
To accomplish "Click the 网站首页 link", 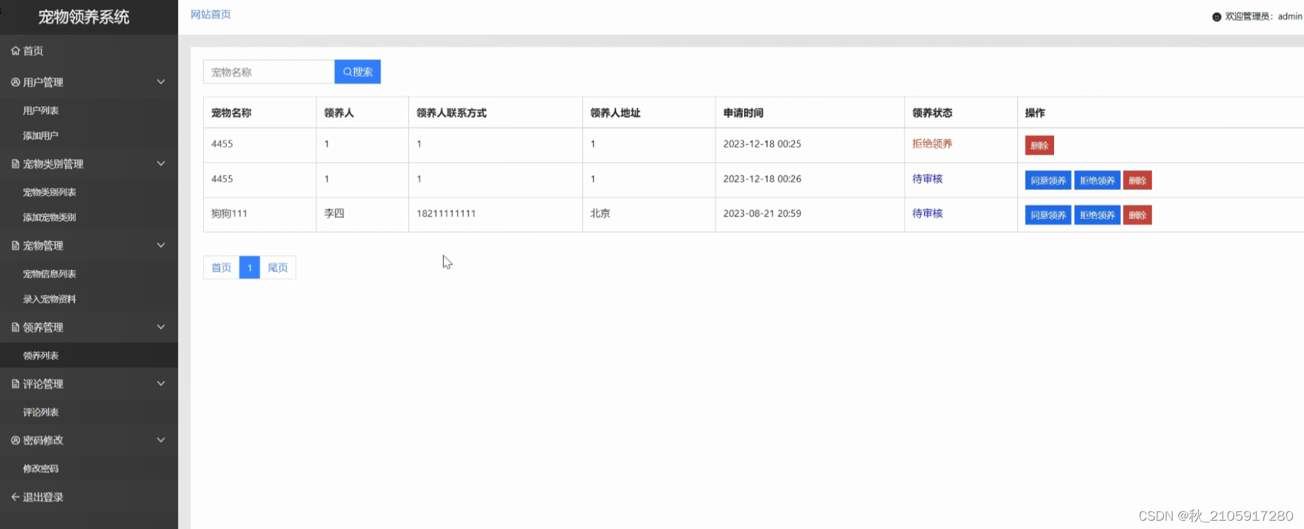I will click(211, 15).
